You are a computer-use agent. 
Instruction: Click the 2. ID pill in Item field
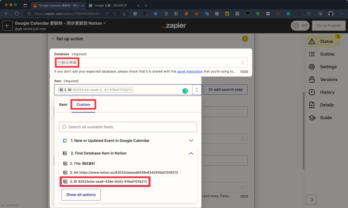click(95, 90)
